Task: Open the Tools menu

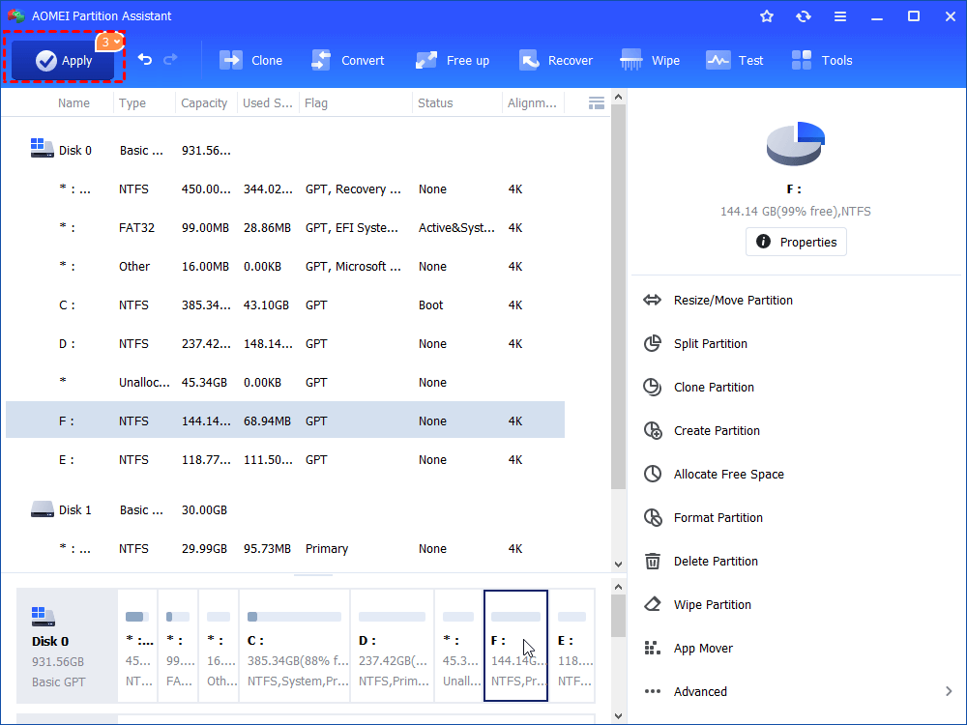Action: [821, 60]
